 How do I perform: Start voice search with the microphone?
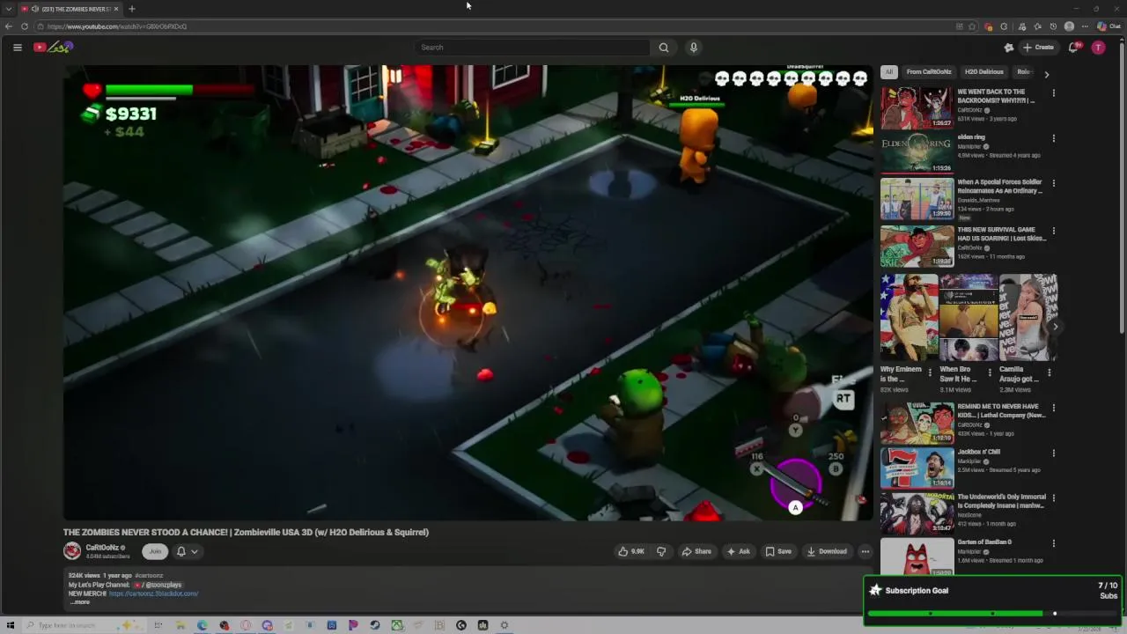click(x=693, y=48)
